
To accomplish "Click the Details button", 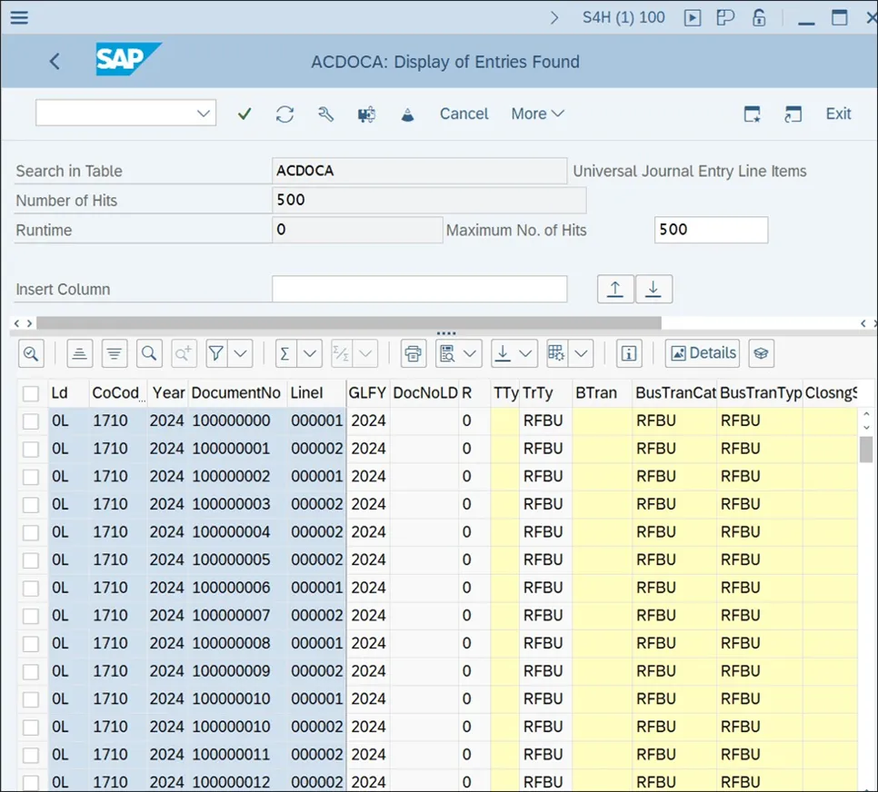I will [x=703, y=353].
